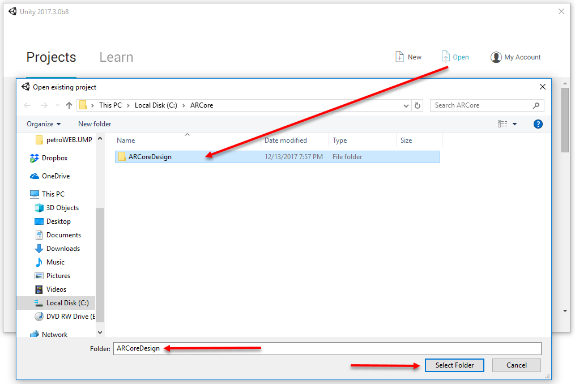Click the Network icon in the sidebar
Viewport: 575px width, 384px height.
pyautogui.click(x=35, y=334)
